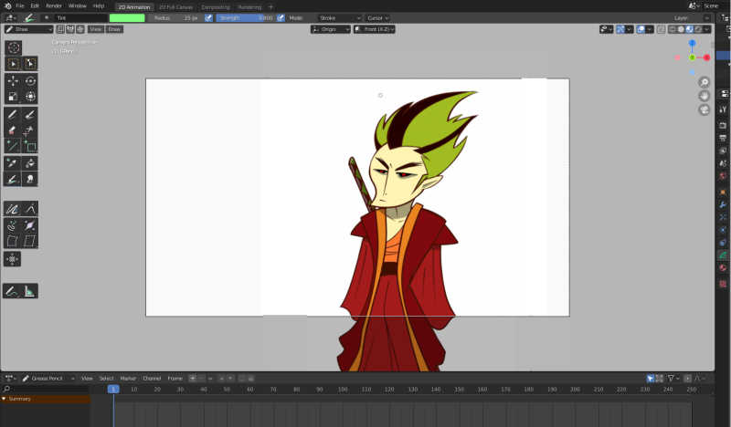This screenshot has width=731, height=427.
Task: Select the pencil Draw tool
Action: pyautogui.click(x=13, y=115)
